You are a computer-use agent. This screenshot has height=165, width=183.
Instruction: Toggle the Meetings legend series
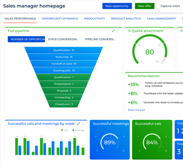(x=78, y=130)
